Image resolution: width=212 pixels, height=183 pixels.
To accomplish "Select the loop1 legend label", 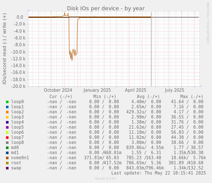I will click(17, 107).
